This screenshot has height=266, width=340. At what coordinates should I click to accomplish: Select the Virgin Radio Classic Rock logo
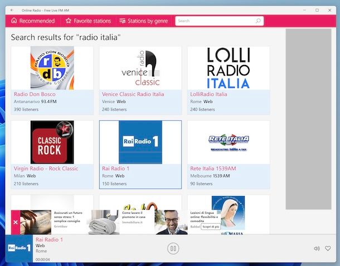pyautogui.click(x=52, y=142)
